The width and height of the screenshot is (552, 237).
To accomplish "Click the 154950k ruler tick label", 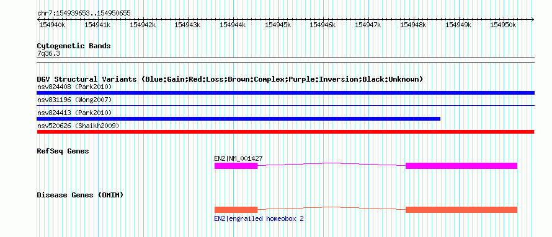I will (x=503, y=25).
